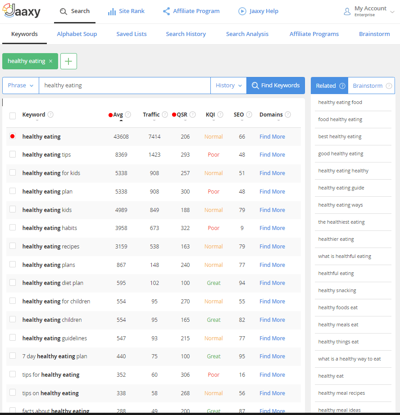Viewport: 400px width, 415px height.
Task: Open the Search Analysis tab
Action: 247,34
